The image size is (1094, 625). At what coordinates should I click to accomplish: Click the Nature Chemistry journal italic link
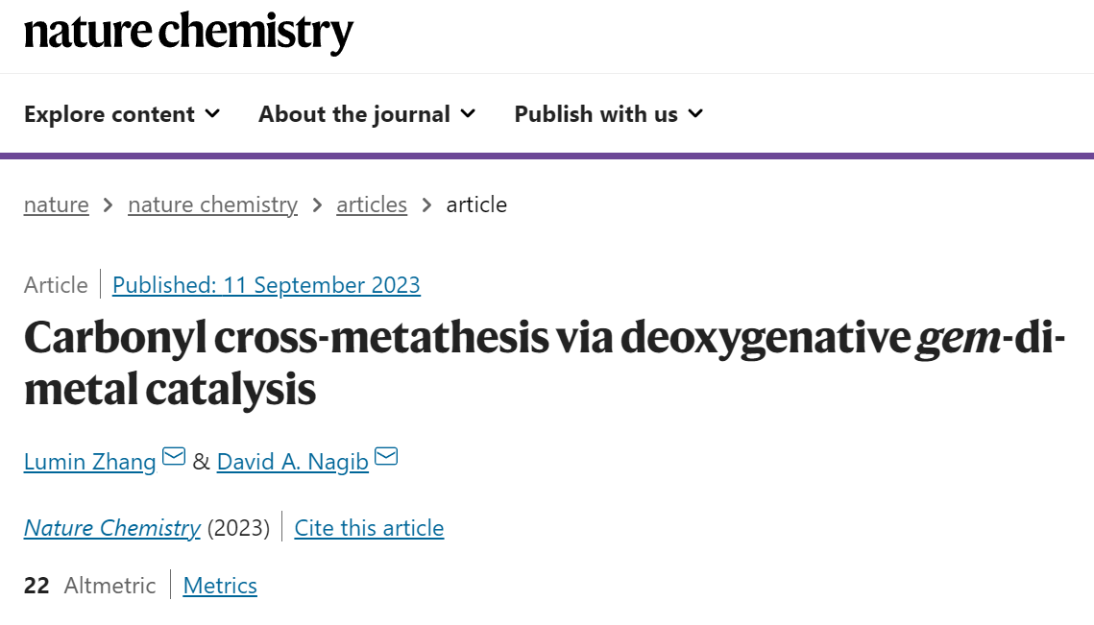pos(112,528)
